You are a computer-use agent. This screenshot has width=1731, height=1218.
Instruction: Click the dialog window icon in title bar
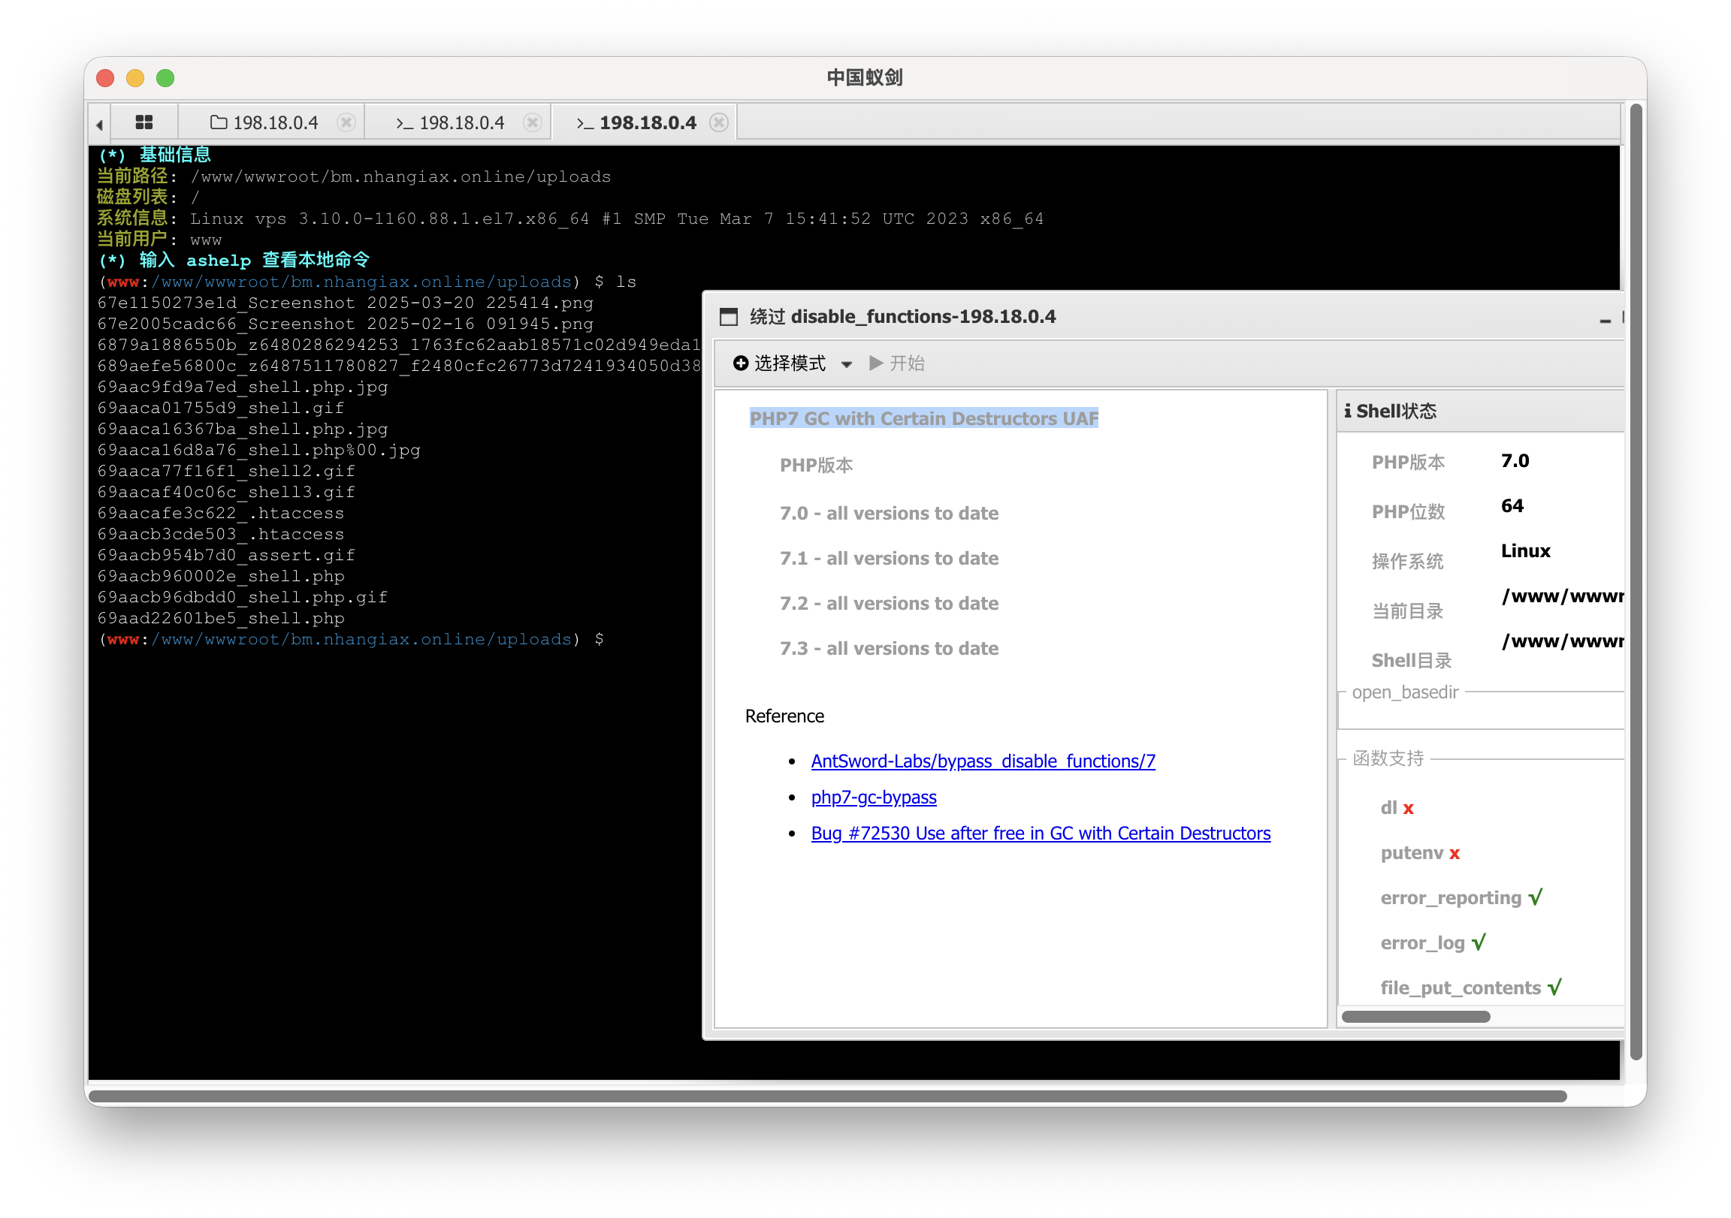coord(728,317)
